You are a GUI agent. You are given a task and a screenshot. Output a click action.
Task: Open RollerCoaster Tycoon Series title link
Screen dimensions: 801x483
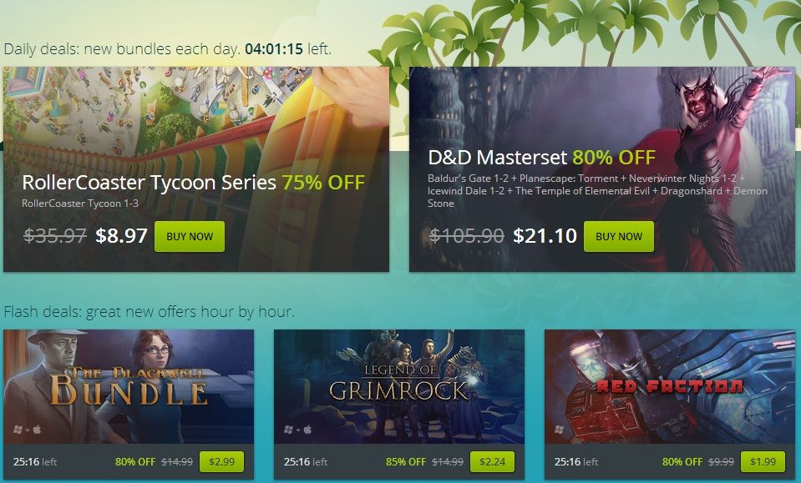(x=149, y=182)
